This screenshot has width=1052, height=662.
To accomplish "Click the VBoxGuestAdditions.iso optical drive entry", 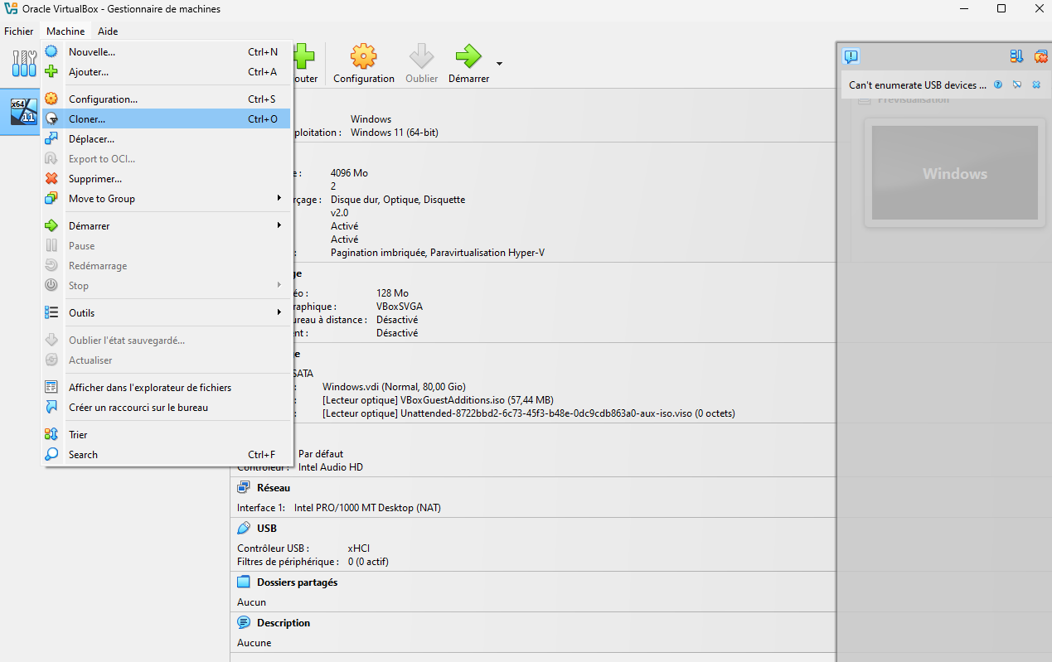I will [438, 400].
